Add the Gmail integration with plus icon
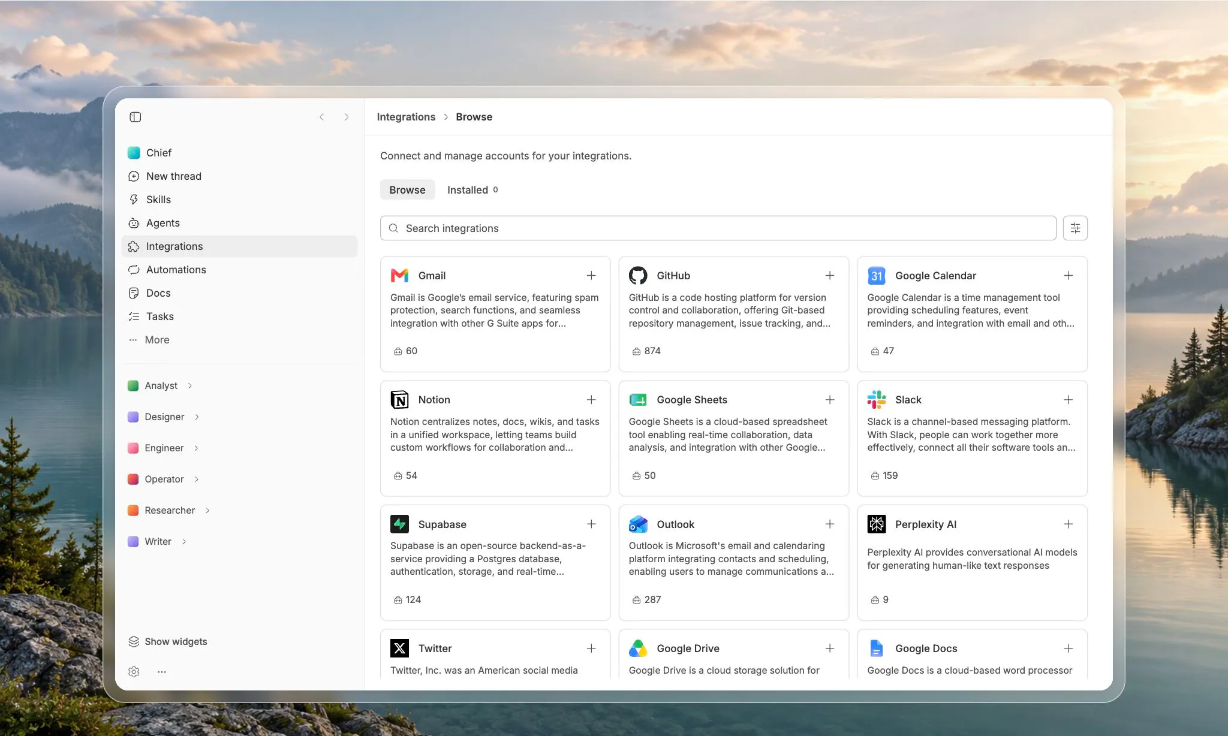 (591, 275)
